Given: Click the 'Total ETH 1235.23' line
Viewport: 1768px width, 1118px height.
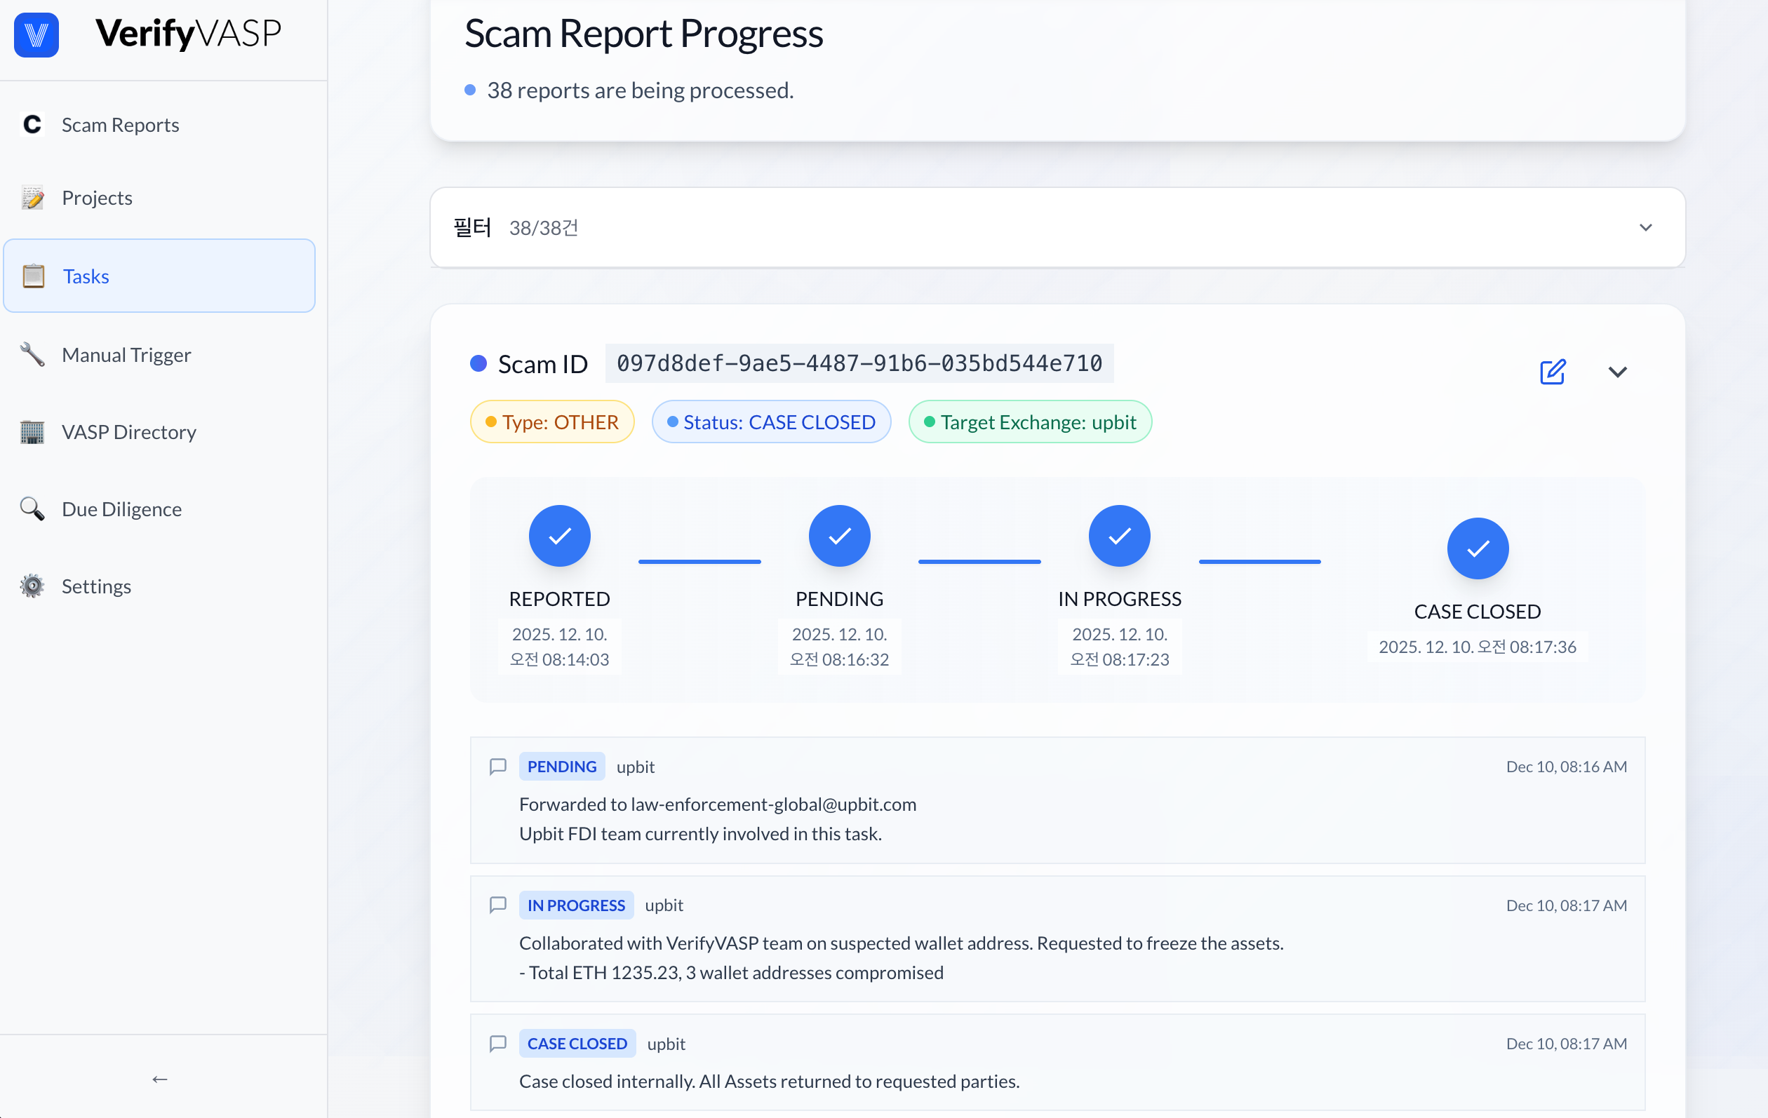Looking at the screenshot, I should [x=731, y=972].
